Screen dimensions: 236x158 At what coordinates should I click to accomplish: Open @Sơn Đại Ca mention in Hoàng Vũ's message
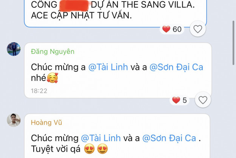pos(169,138)
